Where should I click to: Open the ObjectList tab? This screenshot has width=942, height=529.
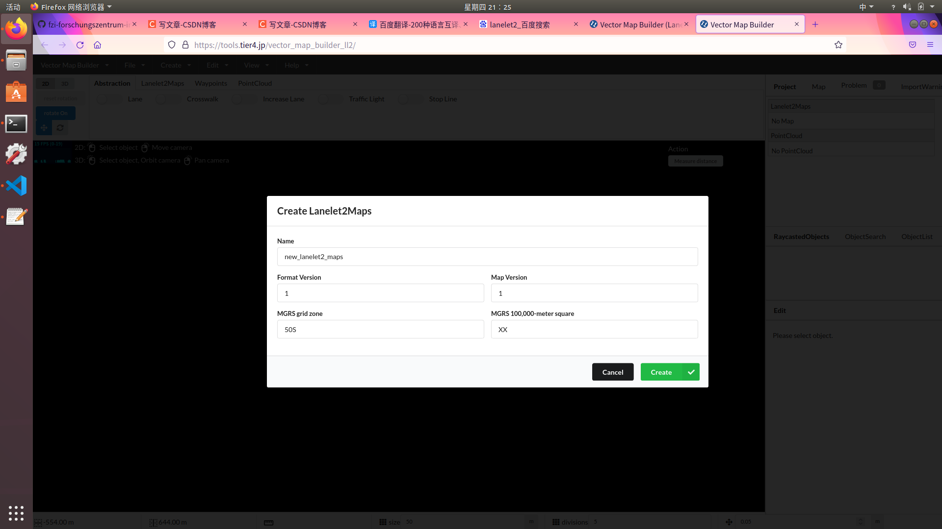(916, 237)
